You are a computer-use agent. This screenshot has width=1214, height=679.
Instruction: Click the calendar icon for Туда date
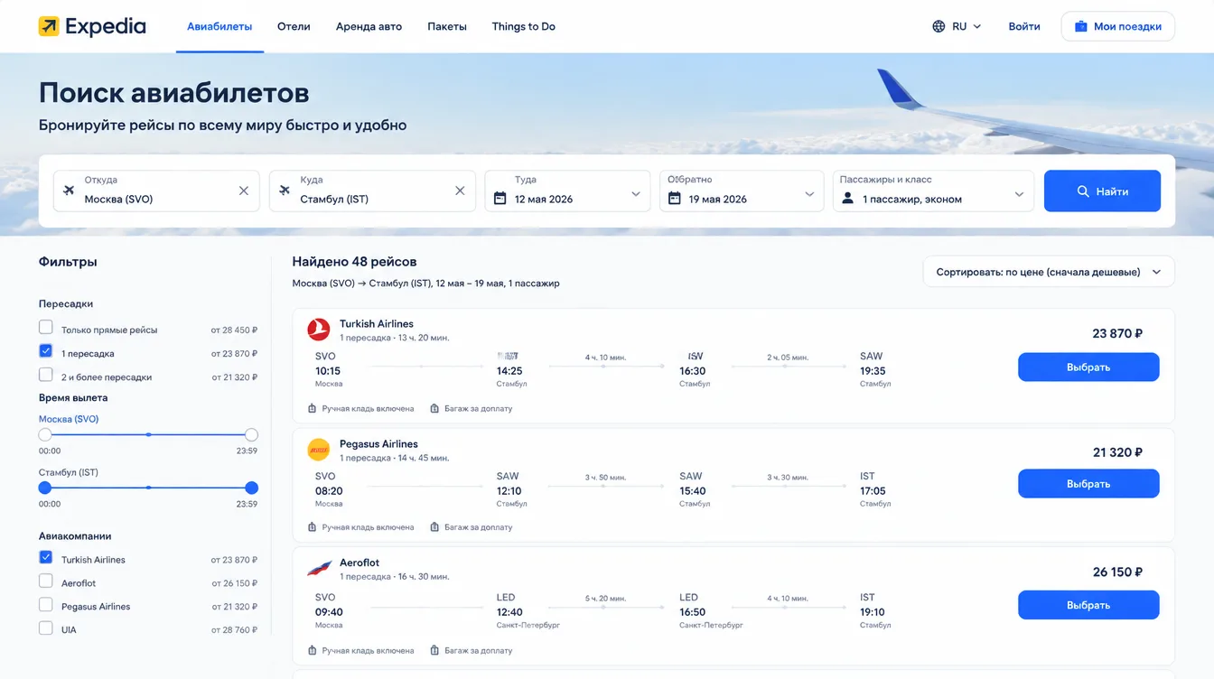[x=500, y=199]
